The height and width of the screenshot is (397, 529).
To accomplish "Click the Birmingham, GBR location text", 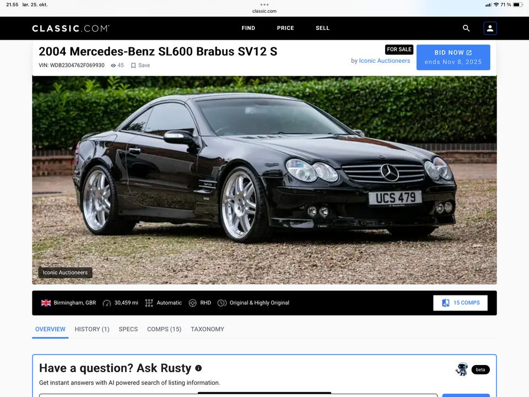I will pos(74,303).
